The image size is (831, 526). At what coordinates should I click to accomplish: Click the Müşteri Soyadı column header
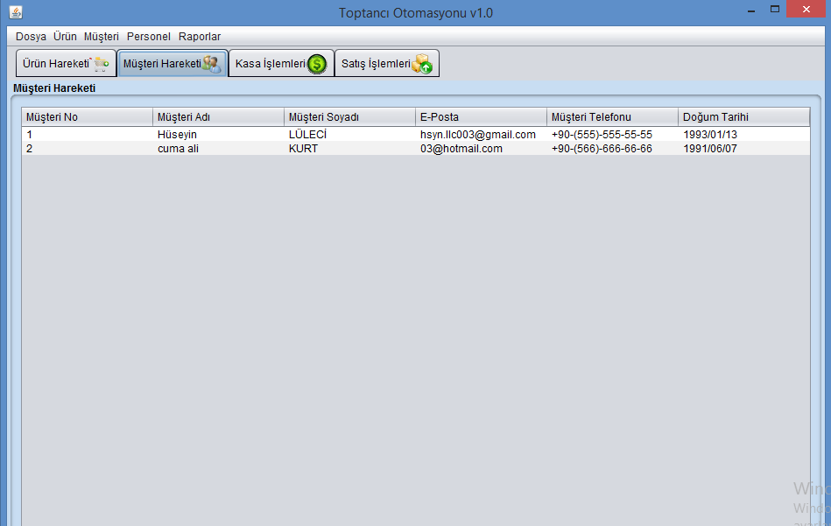pos(349,117)
